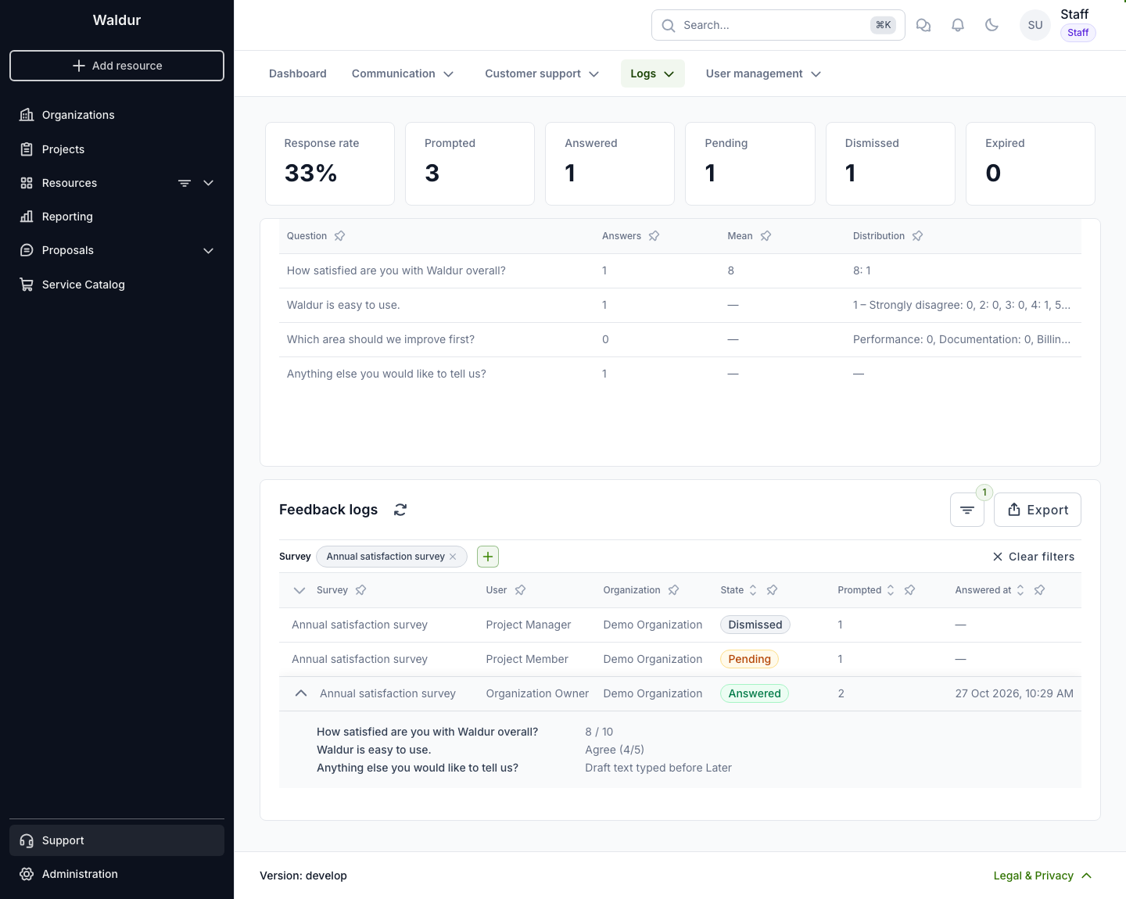Viewport: 1126px width, 899px height.
Task: Pin the Distribution column
Action: click(917, 236)
